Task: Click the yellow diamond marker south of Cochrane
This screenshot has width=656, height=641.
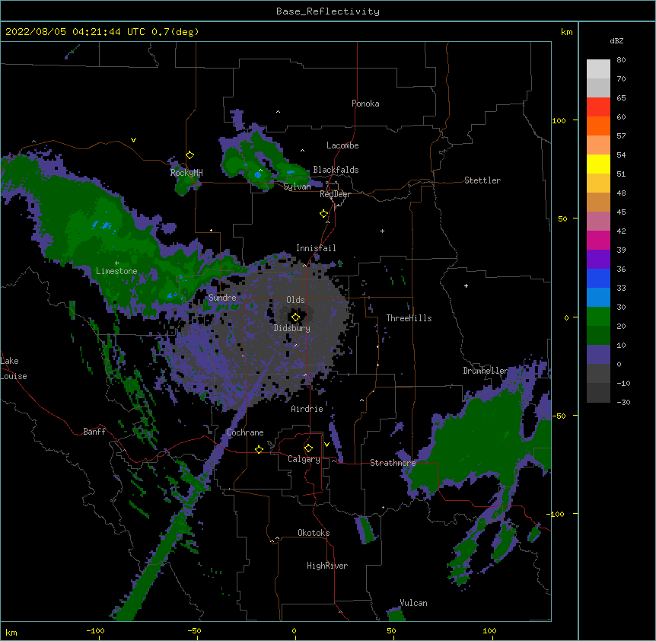Action: tap(259, 449)
